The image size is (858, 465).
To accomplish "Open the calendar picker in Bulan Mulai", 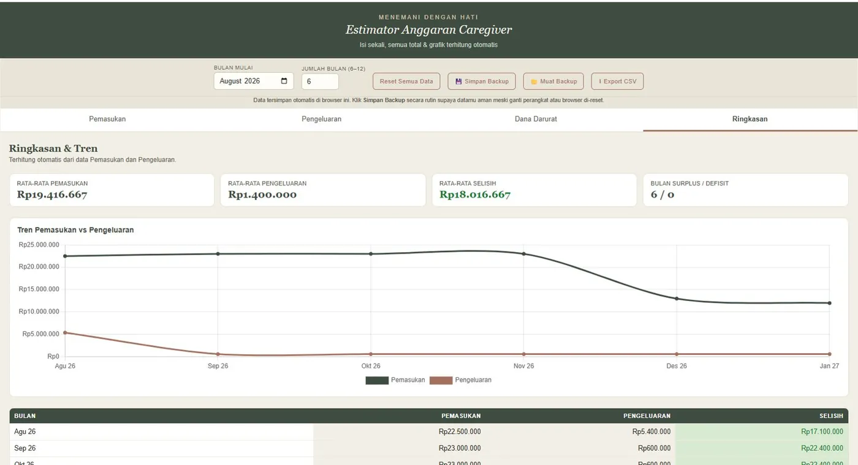I will point(284,81).
